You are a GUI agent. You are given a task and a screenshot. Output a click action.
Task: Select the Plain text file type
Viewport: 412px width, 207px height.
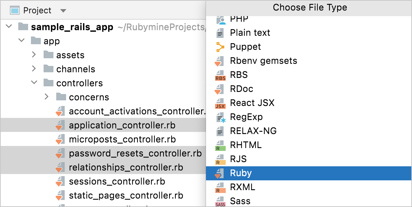pyautogui.click(x=250, y=33)
